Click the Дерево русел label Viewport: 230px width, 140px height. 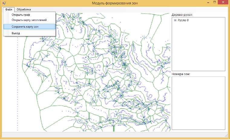(182, 15)
